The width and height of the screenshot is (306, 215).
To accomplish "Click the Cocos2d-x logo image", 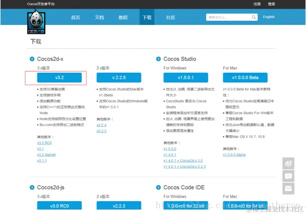I will point(36,22).
